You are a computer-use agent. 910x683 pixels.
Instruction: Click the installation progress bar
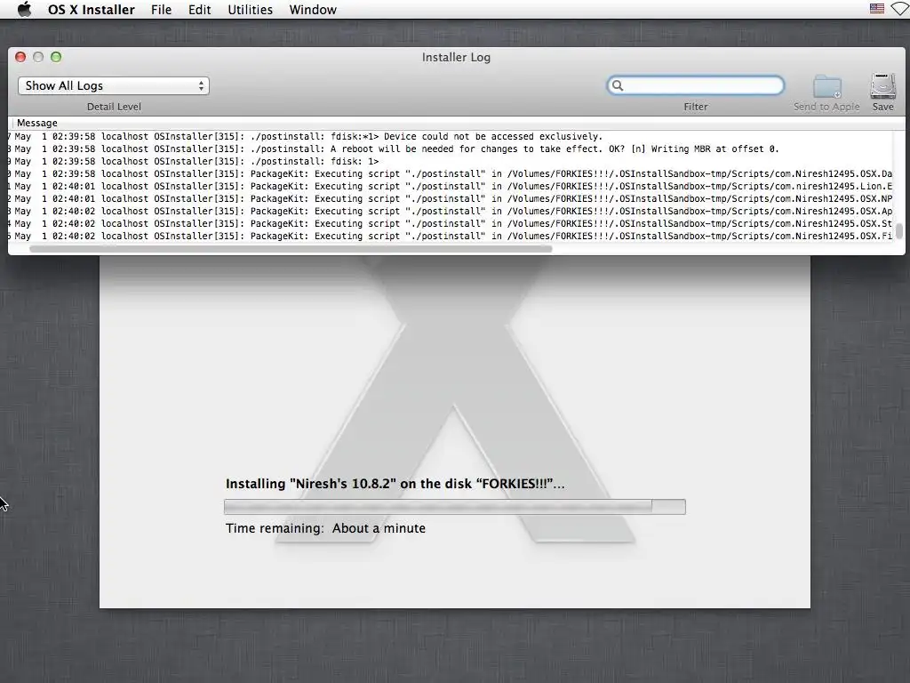(454, 507)
